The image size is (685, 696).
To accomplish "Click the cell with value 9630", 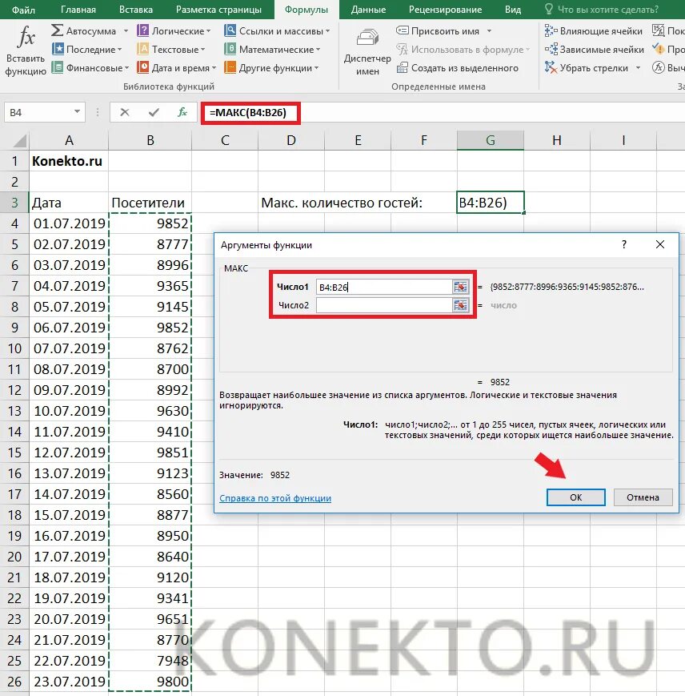I will pos(150,411).
